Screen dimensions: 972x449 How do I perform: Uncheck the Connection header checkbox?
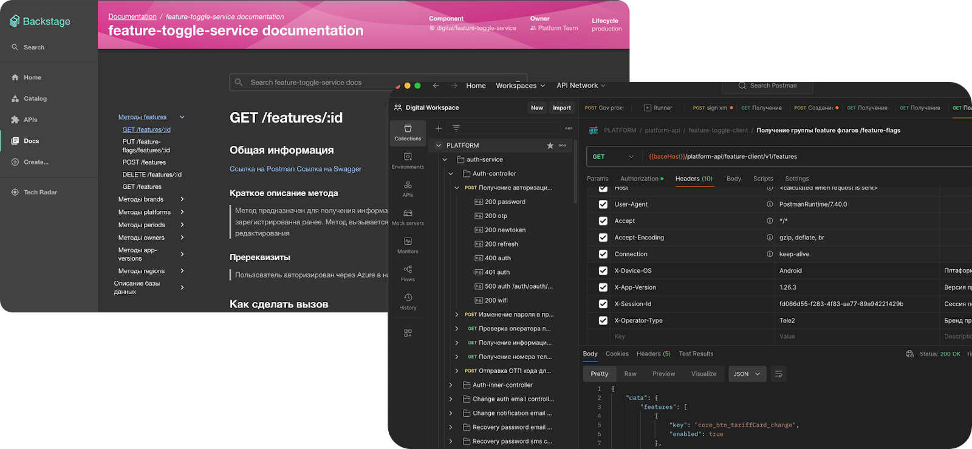(603, 254)
